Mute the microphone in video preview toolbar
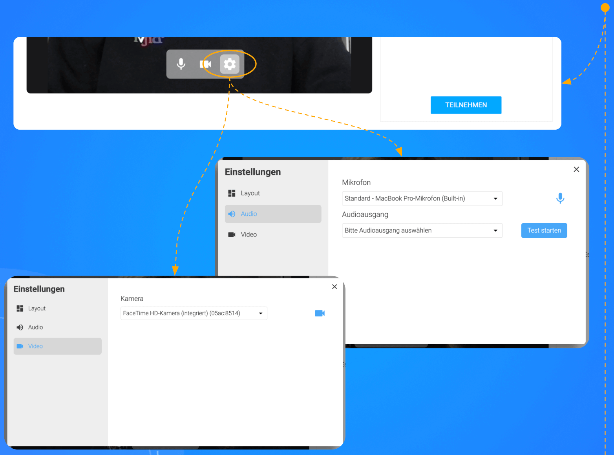This screenshot has height=455, width=614. click(x=181, y=64)
